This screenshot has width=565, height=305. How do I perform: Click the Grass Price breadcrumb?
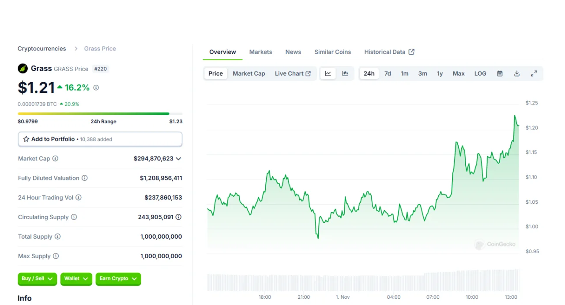[x=100, y=49]
